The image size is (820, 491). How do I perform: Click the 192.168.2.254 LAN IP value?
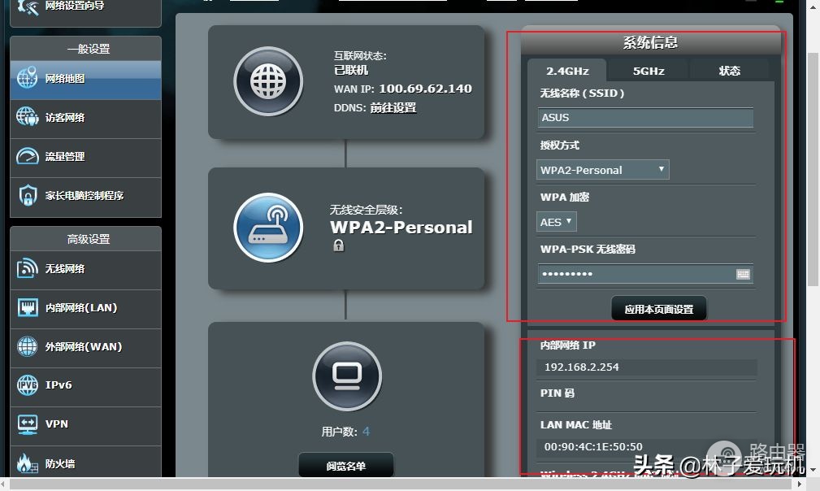[582, 367]
